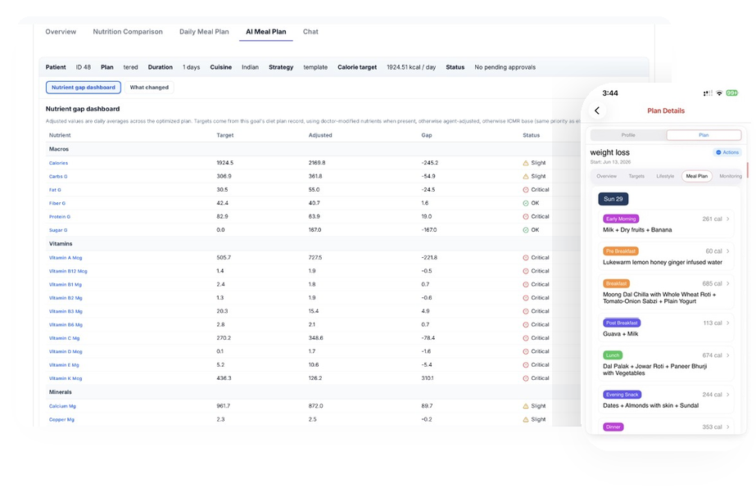Click the phone Wi-Fi status icon

coord(719,93)
